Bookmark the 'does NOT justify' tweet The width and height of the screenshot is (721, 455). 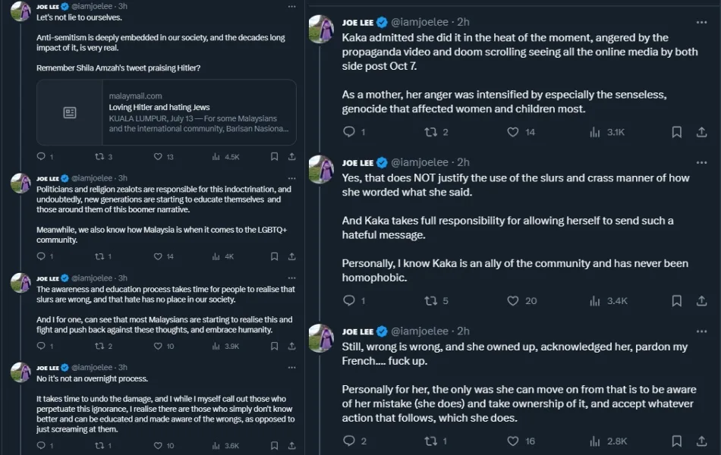click(676, 300)
